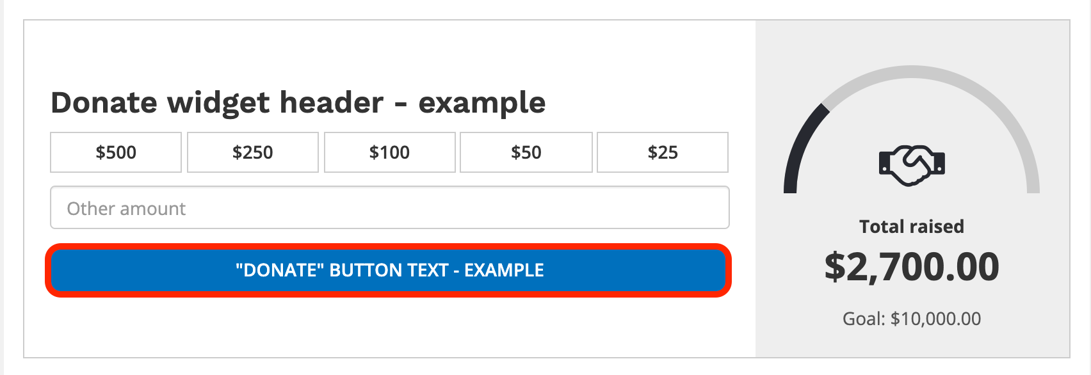Click the word "Donate" in the header
1091x375 pixels.
(x=104, y=103)
